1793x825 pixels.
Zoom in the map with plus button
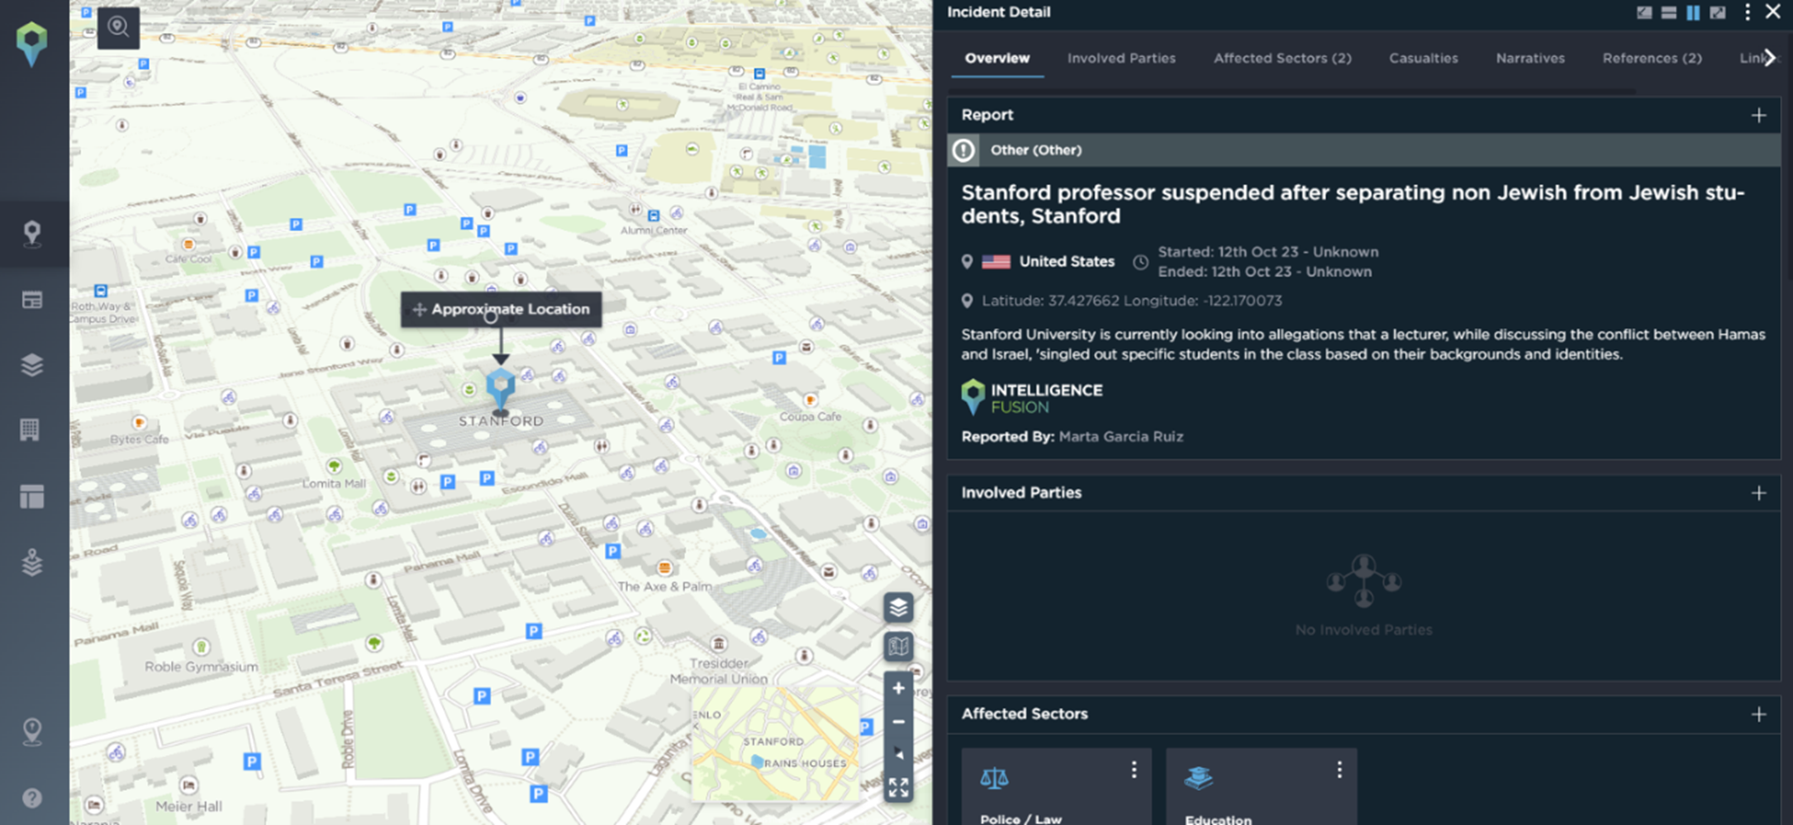[x=898, y=688]
